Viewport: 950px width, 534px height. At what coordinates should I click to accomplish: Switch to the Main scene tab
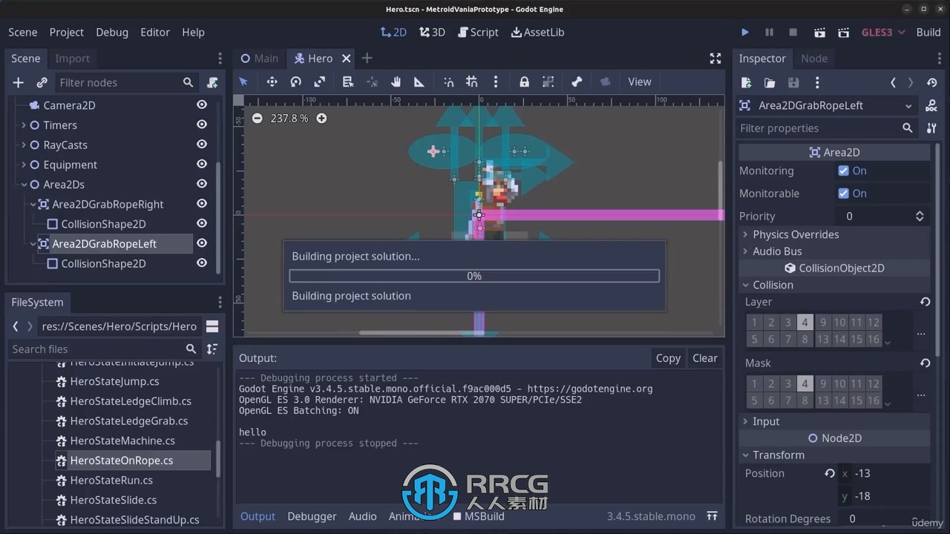click(x=260, y=59)
